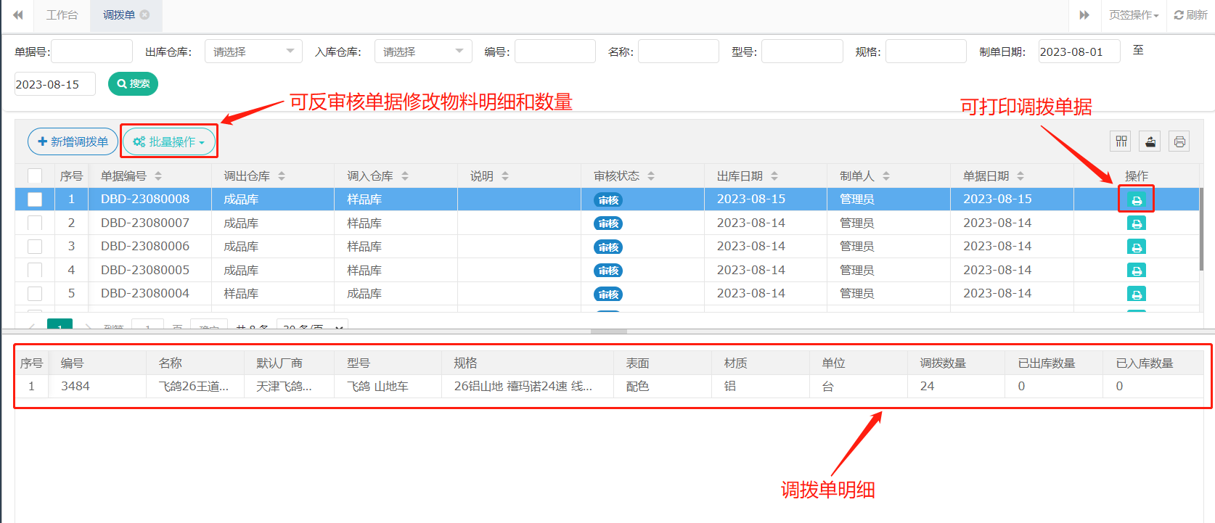Click the 新增调拨单 button

(73, 141)
